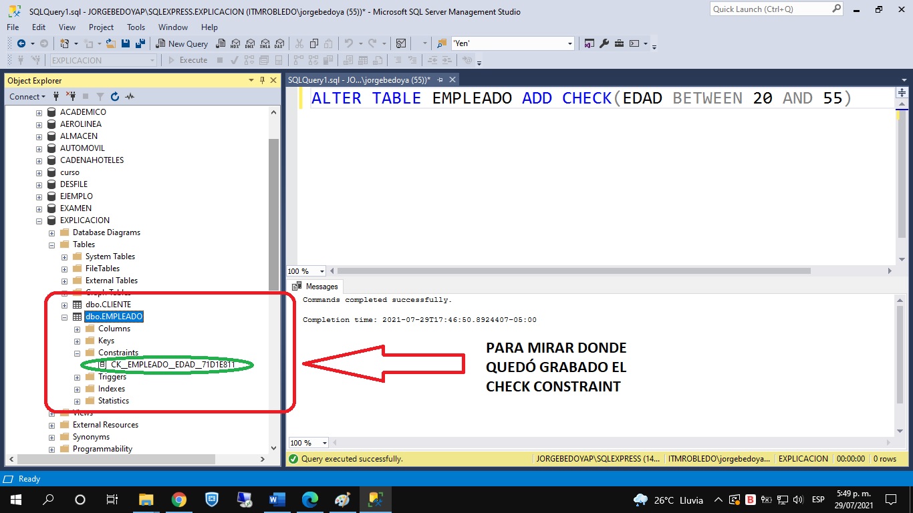Screen dimensions: 913x513
Task: Pin the Object Explorer panel (auto hide)
Action: 262,80
